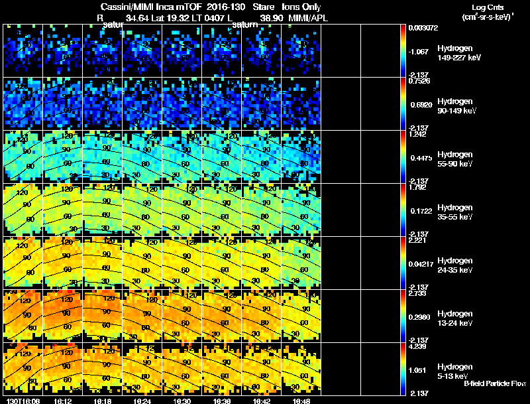Click the Hydrogen 149-227 keV color bar
This screenshot has width=530, height=404.
coord(403,51)
